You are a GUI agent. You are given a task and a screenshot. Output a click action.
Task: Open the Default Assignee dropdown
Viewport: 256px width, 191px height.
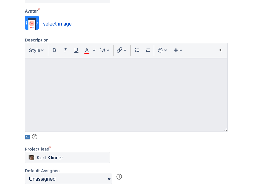68,179
